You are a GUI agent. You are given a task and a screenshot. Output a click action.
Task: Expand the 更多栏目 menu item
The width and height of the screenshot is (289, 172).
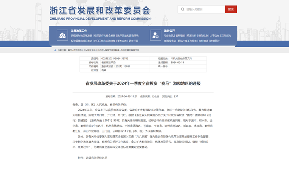pos(133,40)
